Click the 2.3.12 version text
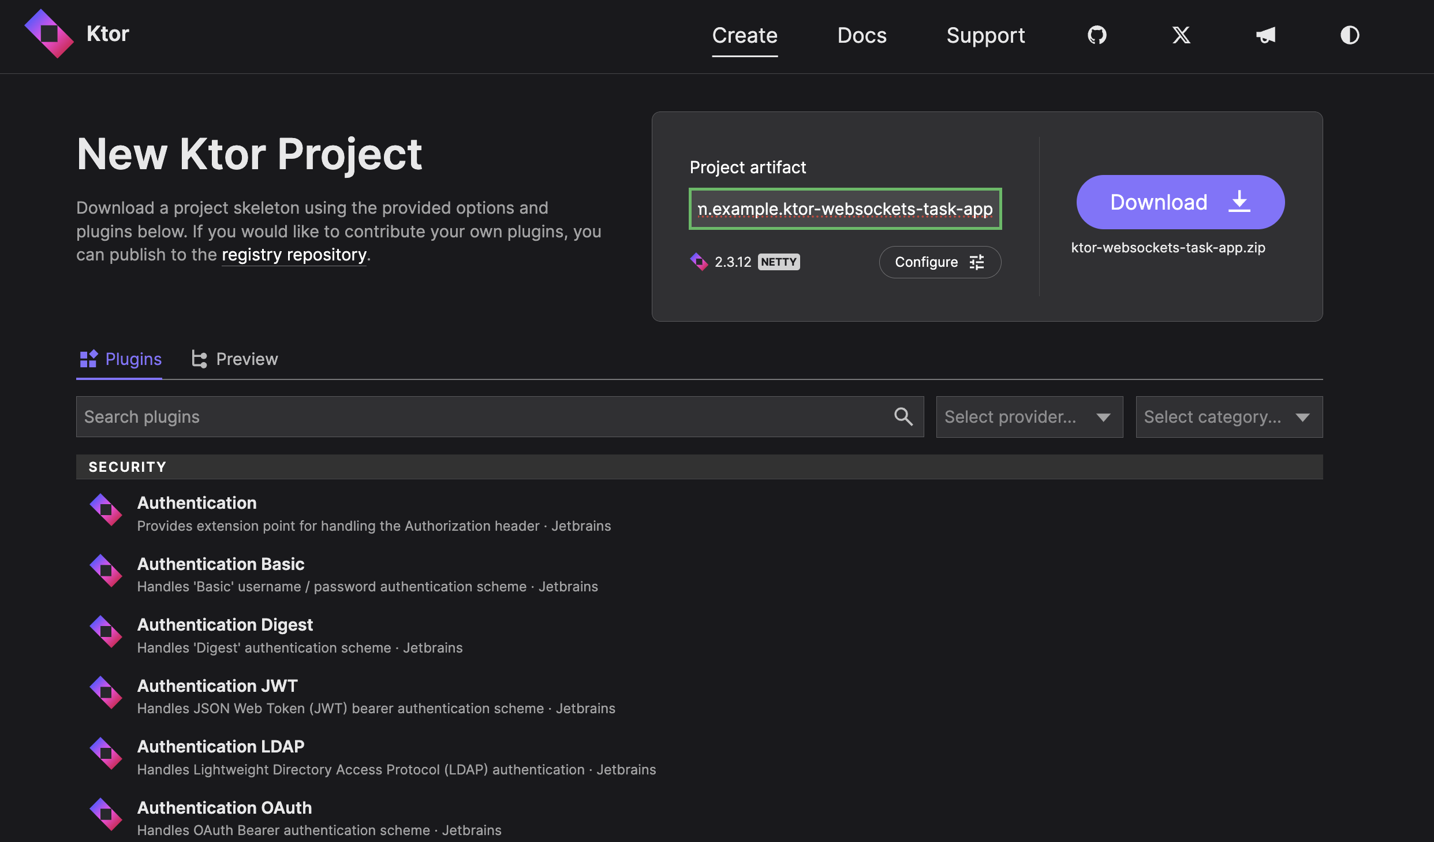The width and height of the screenshot is (1434, 842). pyautogui.click(x=733, y=262)
